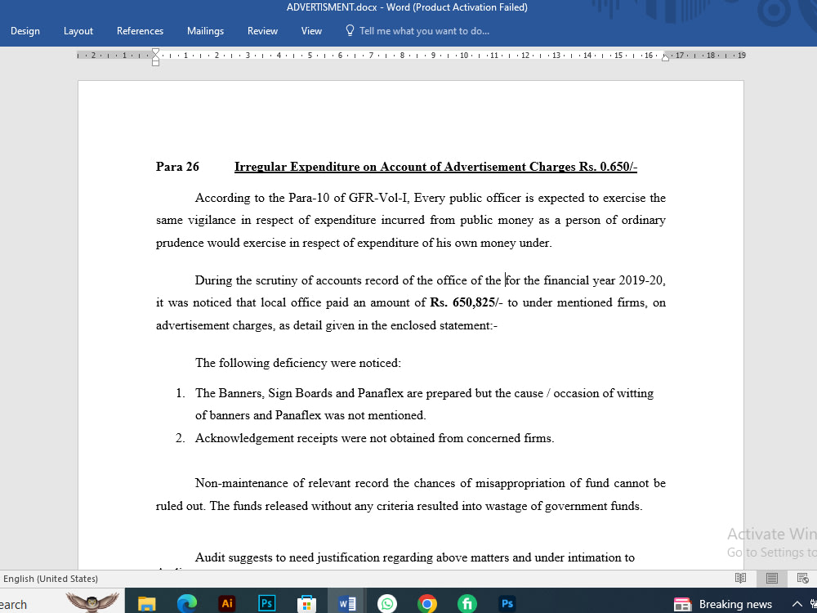Open Adobe Illustrator from the taskbar
The width and height of the screenshot is (817, 613).
pyautogui.click(x=226, y=604)
